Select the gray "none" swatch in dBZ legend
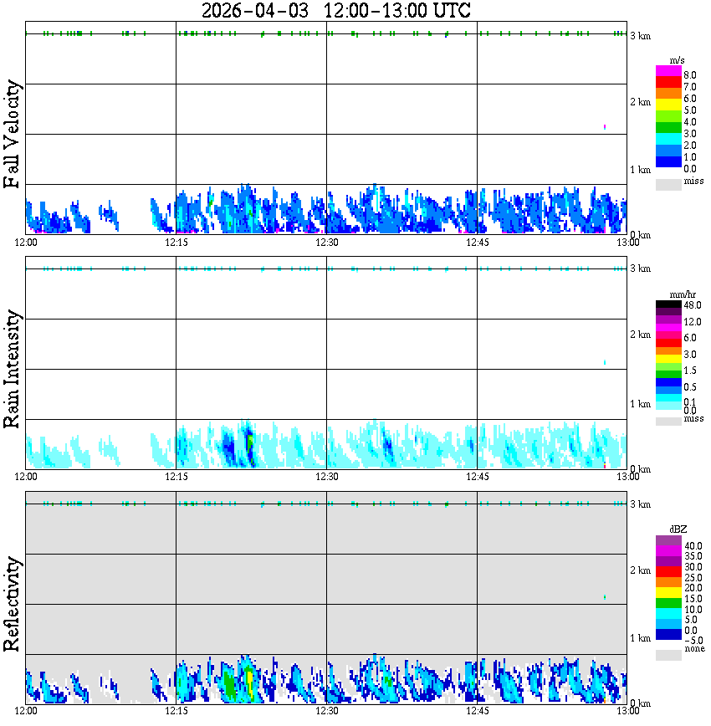The image size is (711, 726). click(668, 655)
